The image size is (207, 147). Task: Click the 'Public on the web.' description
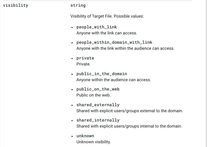coord(93,95)
